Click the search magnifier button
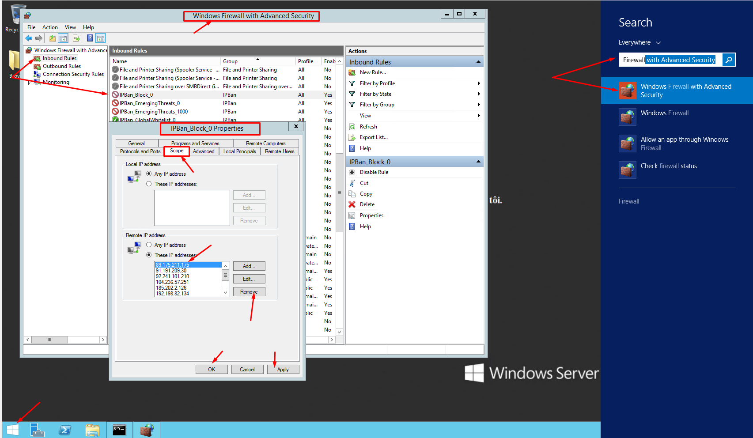The height and width of the screenshot is (438, 753). tap(729, 60)
